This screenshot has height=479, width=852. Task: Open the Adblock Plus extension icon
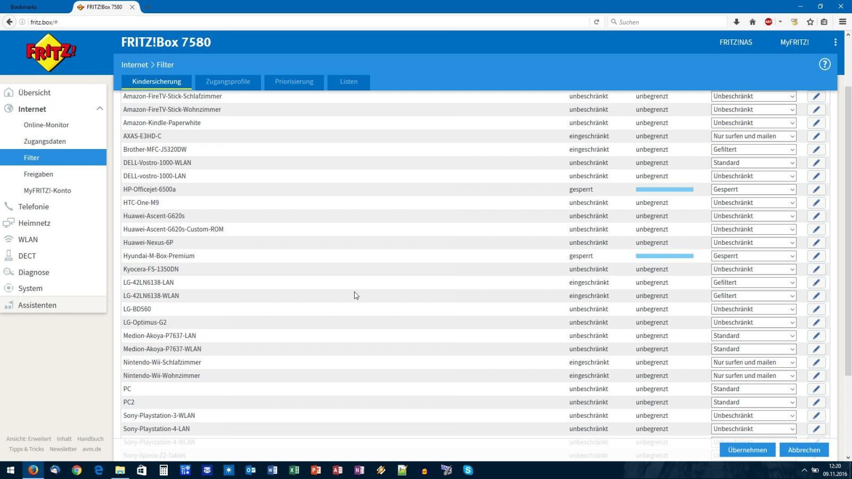point(768,22)
